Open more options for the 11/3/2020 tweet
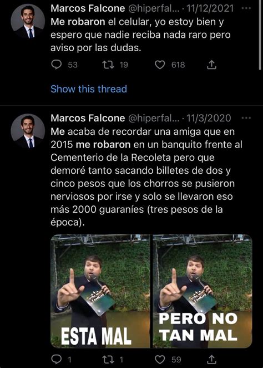Viewport: 263px width, 368px height. pos(246,118)
